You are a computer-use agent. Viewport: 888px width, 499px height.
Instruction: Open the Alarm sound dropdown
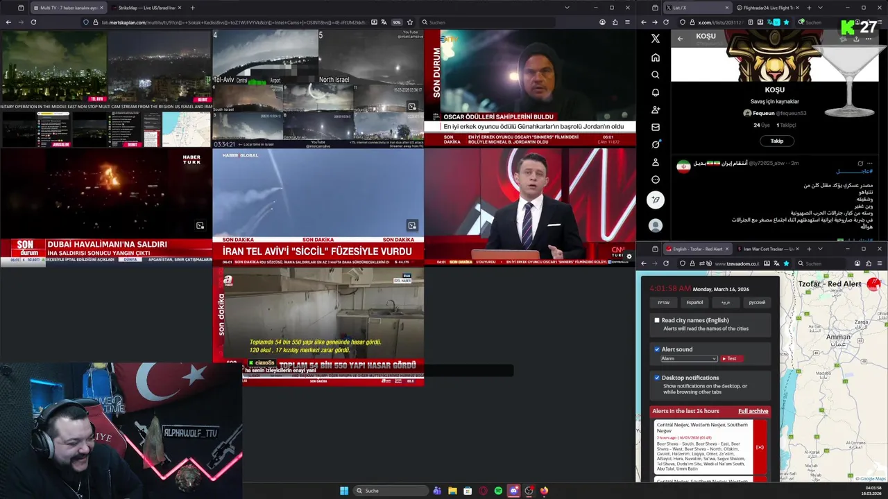(688, 358)
